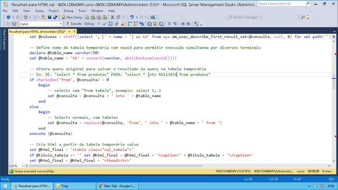Switch to the Google Chrome New Tab taskbar item

(117, 186)
